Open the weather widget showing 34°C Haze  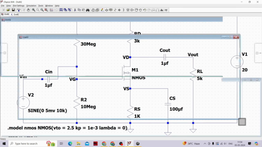pyautogui.click(x=191, y=143)
